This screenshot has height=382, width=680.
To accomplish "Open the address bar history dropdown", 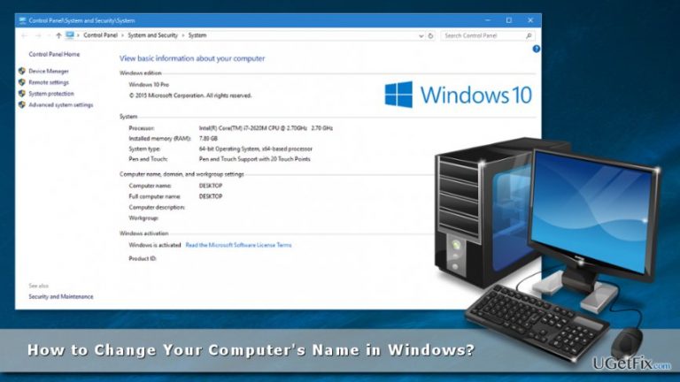I will click(421, 36).
